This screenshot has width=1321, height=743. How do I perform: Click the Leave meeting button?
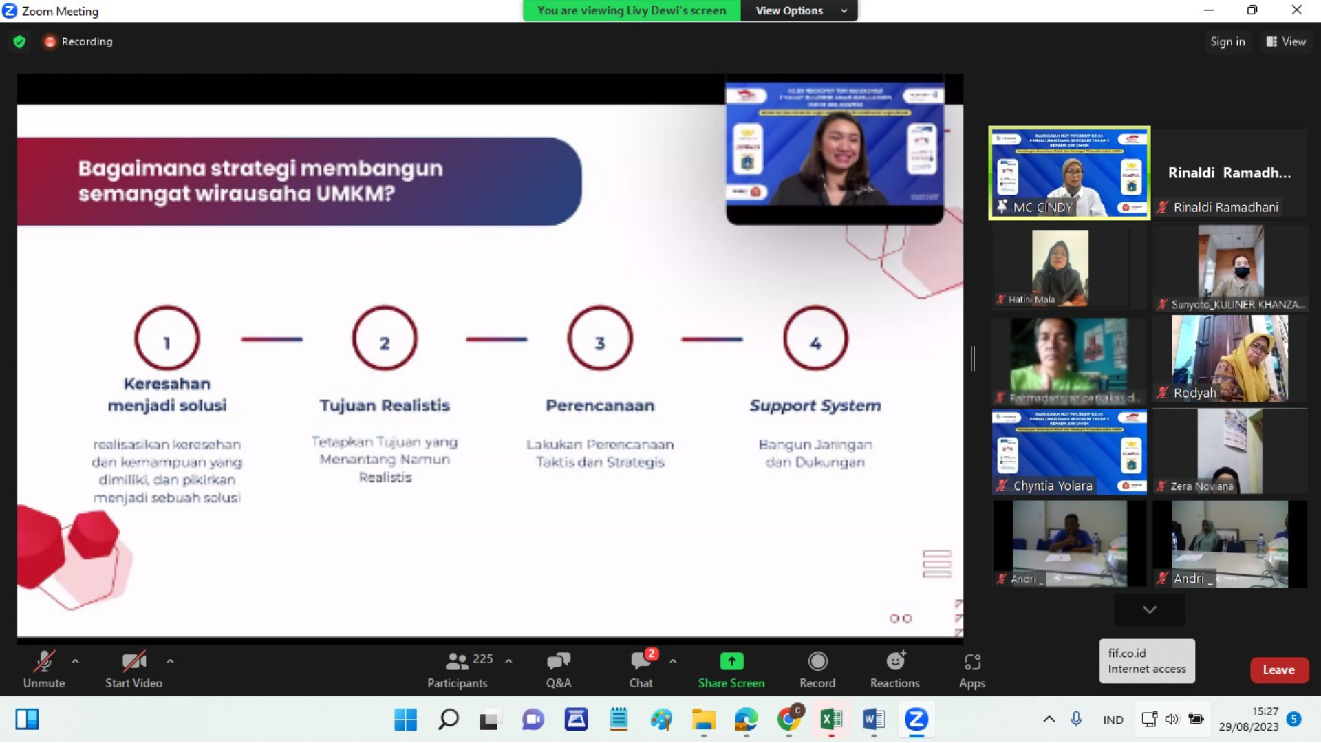point(1278,669)
